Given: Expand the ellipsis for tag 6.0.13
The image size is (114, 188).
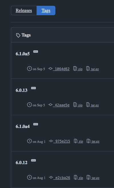Looking at the screenshot, I should (33, 88).
